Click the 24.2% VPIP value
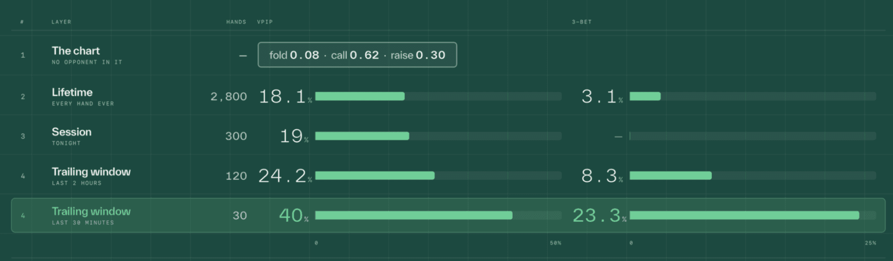 click(x=285, y=176)
